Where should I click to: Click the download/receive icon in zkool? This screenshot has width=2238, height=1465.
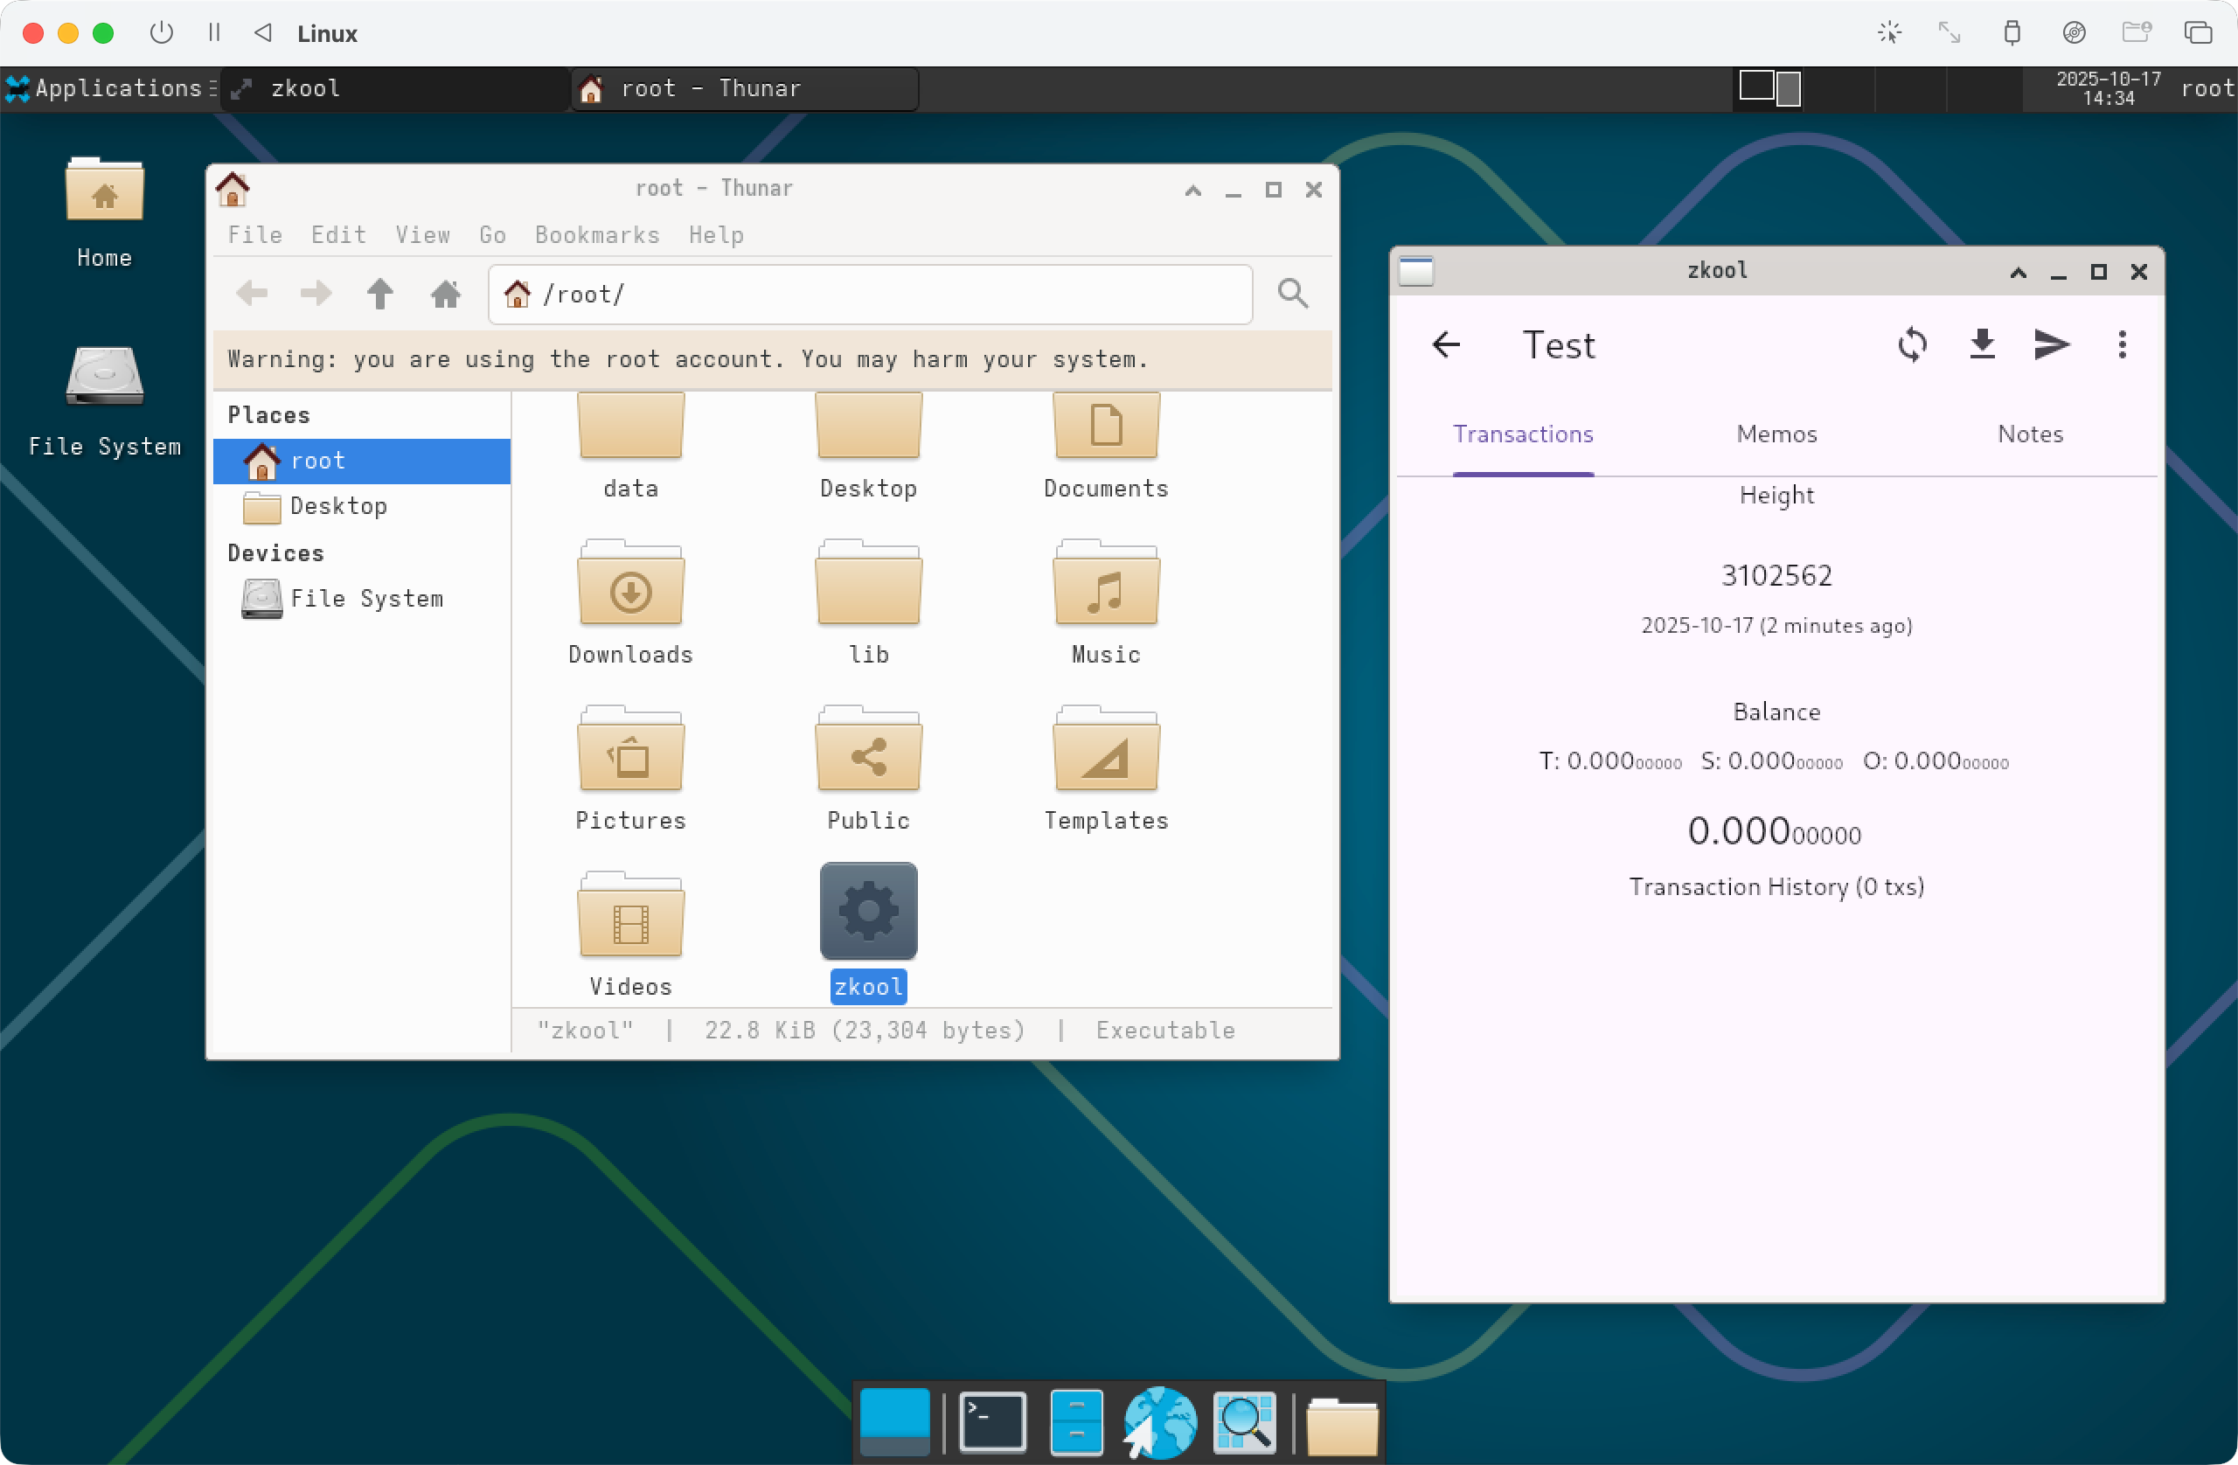click(1982, 345)
